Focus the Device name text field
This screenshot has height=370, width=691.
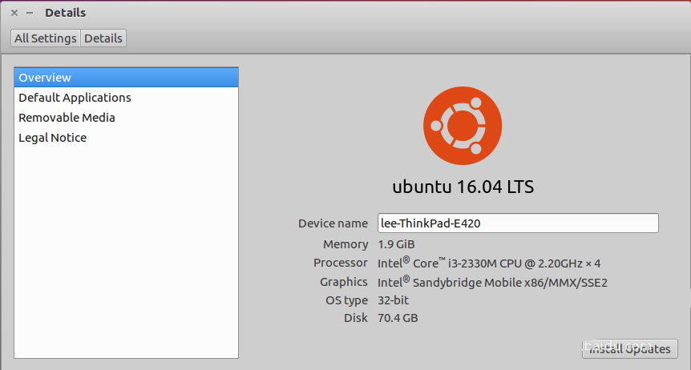point(517,223)
